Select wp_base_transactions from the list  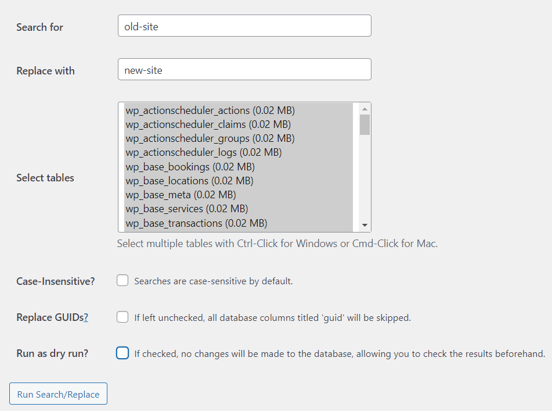click(239, 223)
